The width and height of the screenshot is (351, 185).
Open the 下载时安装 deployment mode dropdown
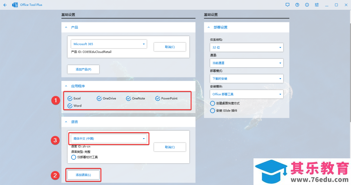click(x=246, y=79)
